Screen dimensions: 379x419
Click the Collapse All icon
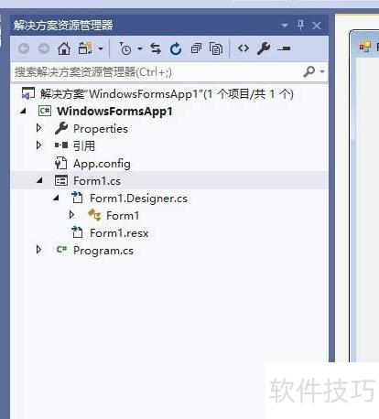tap(196, 48)
